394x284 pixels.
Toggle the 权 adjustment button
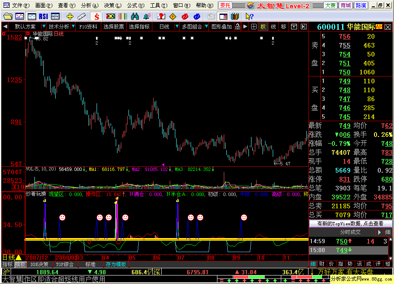pyautogui.click(x=263, y=26)
